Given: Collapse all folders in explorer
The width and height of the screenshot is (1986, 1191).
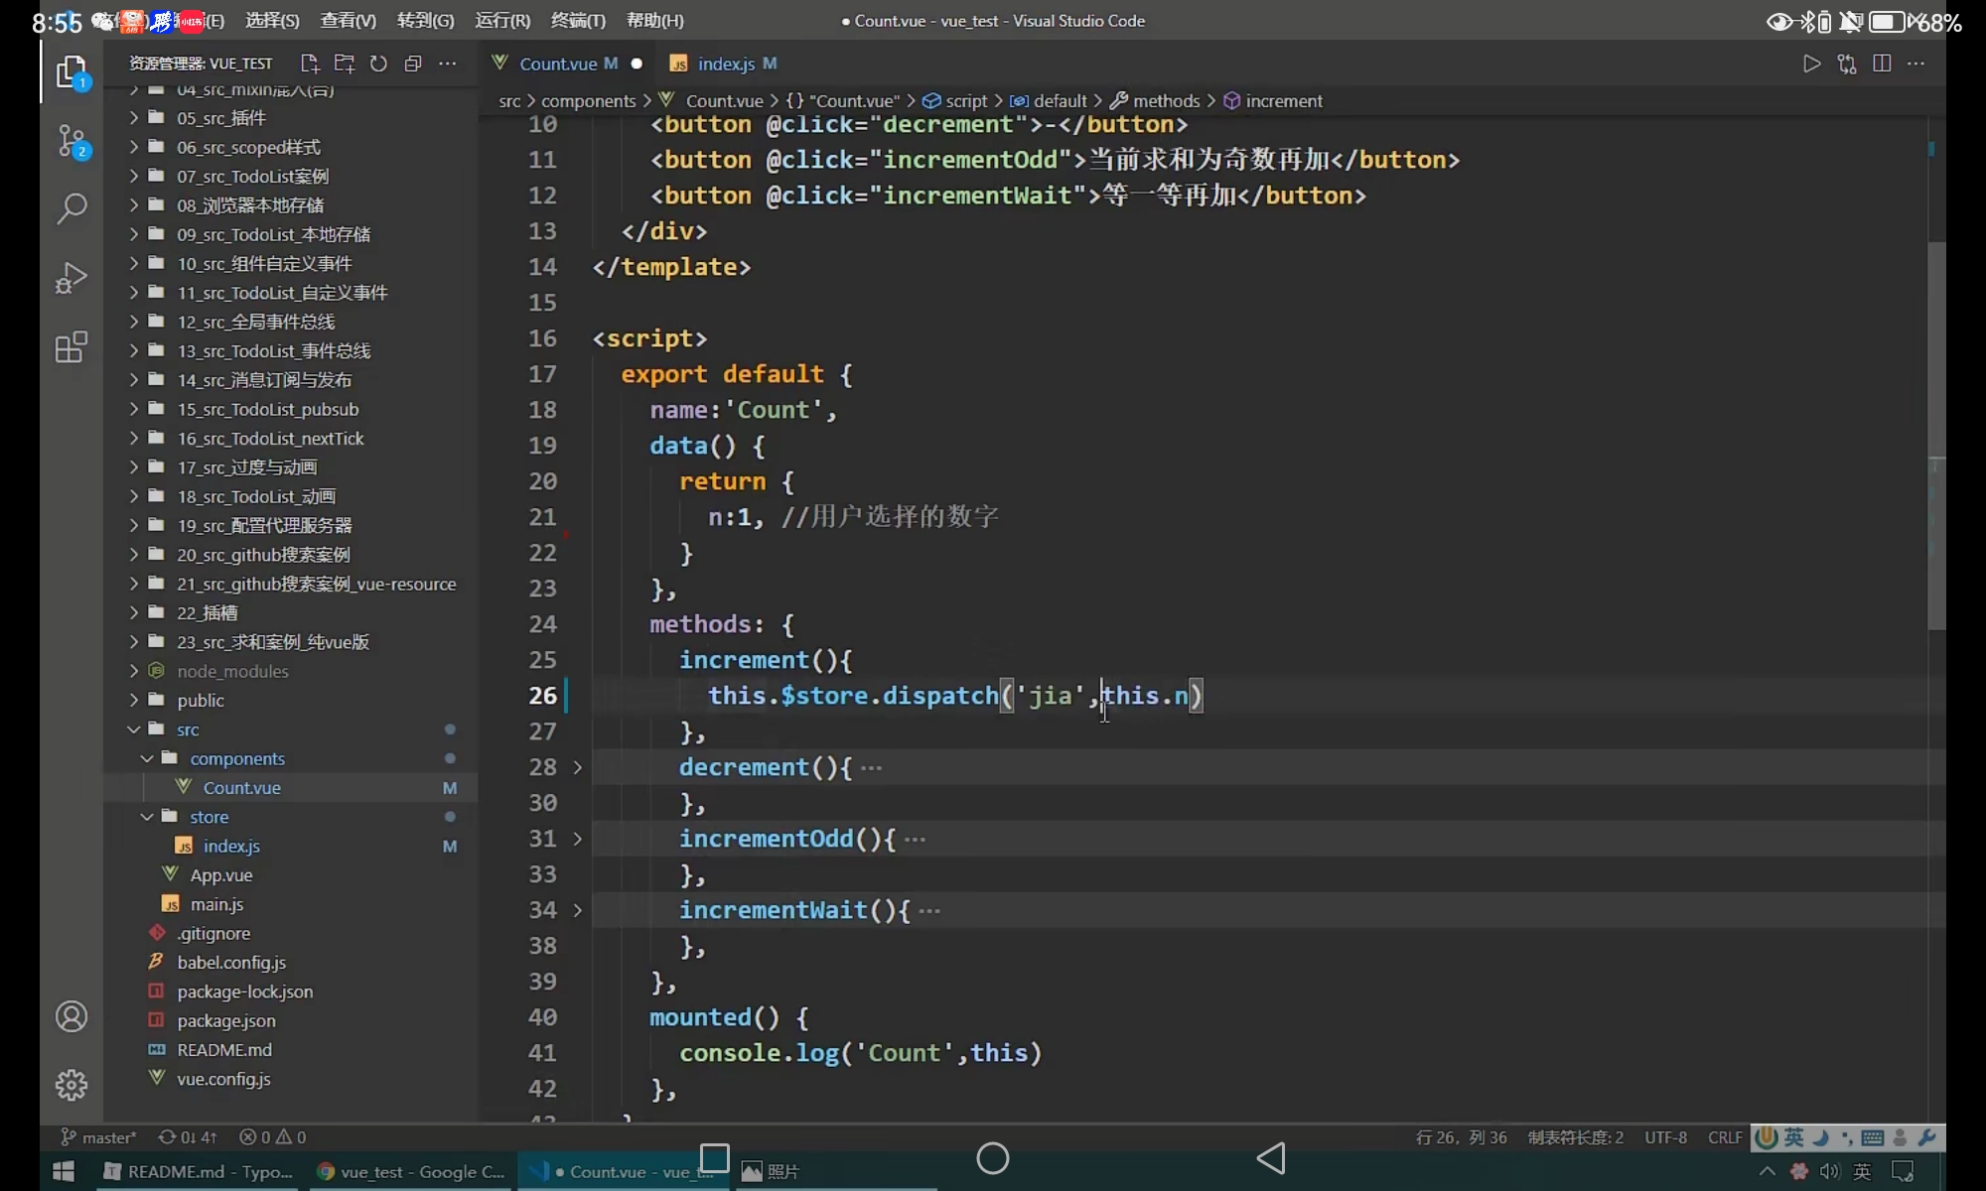Looking at the screenshot, I should (x=413, y=64).
